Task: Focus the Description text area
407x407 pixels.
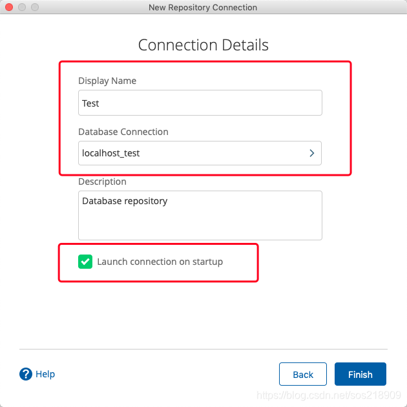Action: pyautogui.click(x=200, y=215)
